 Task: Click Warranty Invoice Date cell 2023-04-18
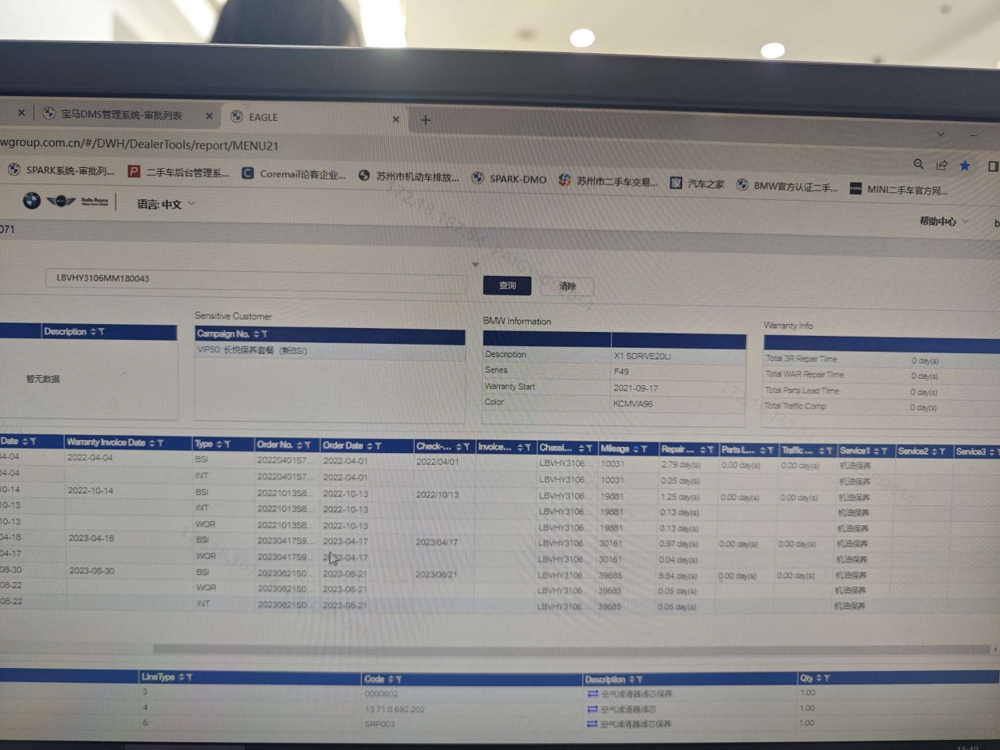coord(91,538)
